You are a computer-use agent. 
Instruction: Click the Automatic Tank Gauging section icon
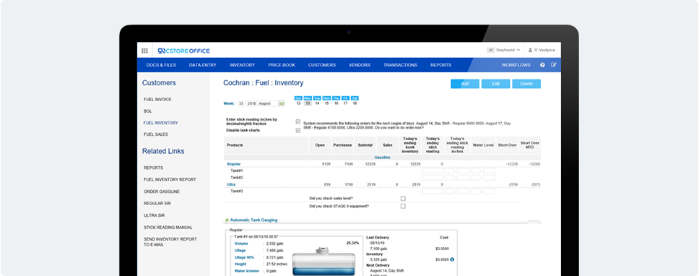227,220
